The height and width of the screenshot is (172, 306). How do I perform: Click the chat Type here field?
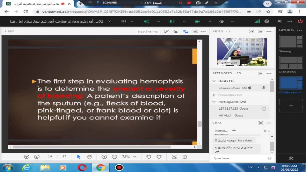[239, 158]
